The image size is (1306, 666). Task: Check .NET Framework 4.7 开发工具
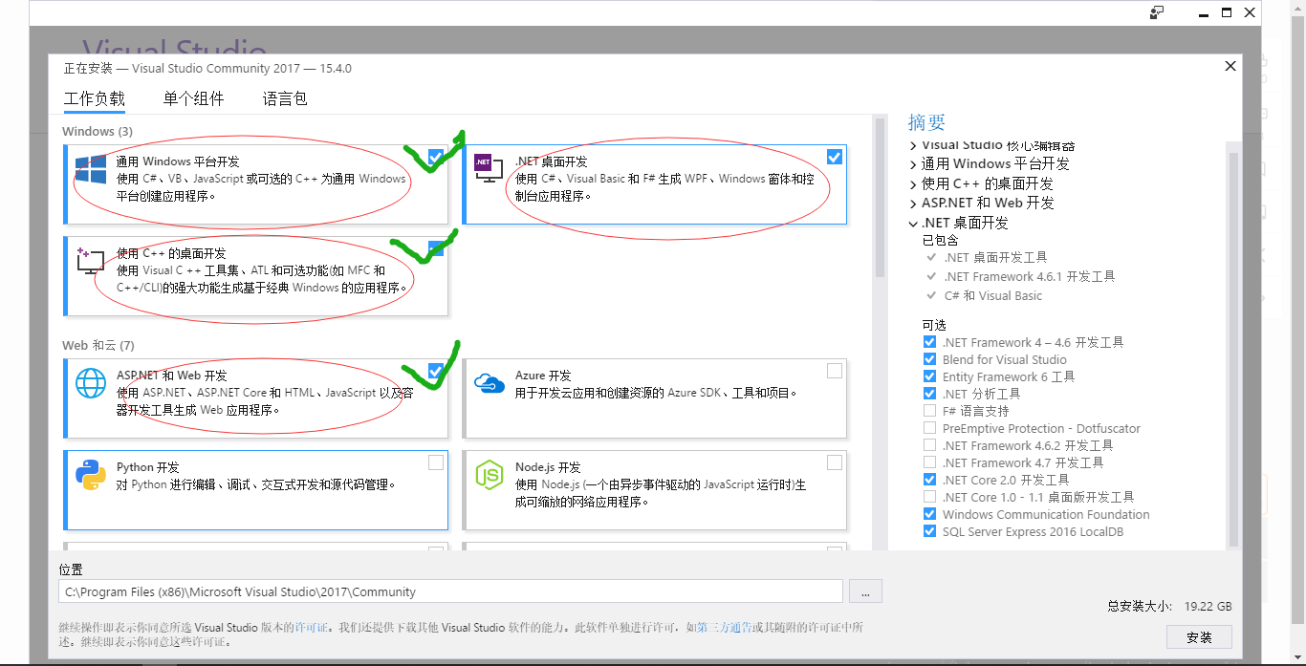(x=928, y=462)
